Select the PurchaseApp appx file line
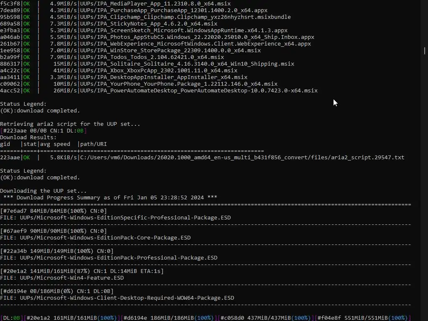The width and height of the screenshot is (428, 321). point(134,10)
